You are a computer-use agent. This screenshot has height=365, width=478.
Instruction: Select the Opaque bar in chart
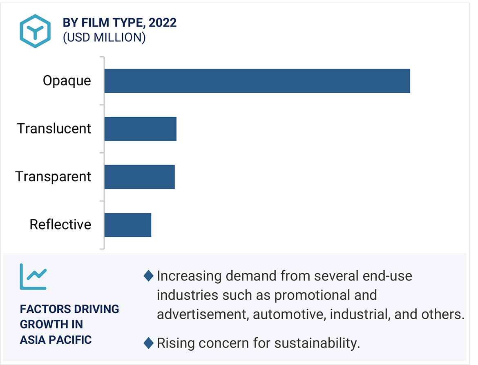[x=257, y=81]
